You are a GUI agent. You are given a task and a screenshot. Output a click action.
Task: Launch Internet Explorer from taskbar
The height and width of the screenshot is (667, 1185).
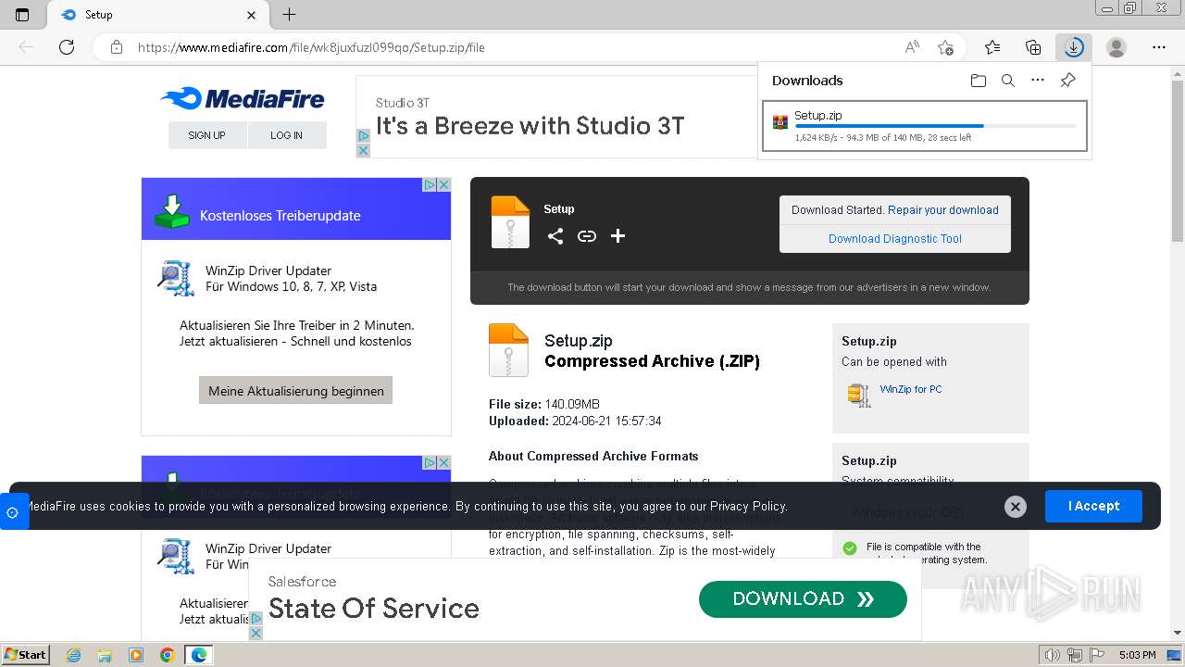point(74,655)
